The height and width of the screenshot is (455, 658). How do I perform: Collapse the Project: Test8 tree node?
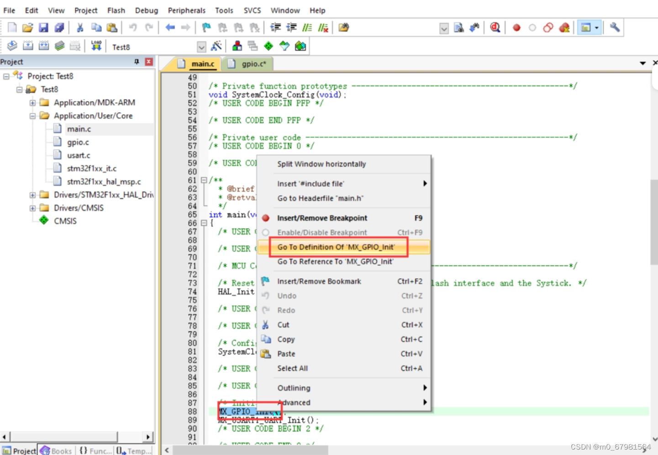click(x=6, y=76)
